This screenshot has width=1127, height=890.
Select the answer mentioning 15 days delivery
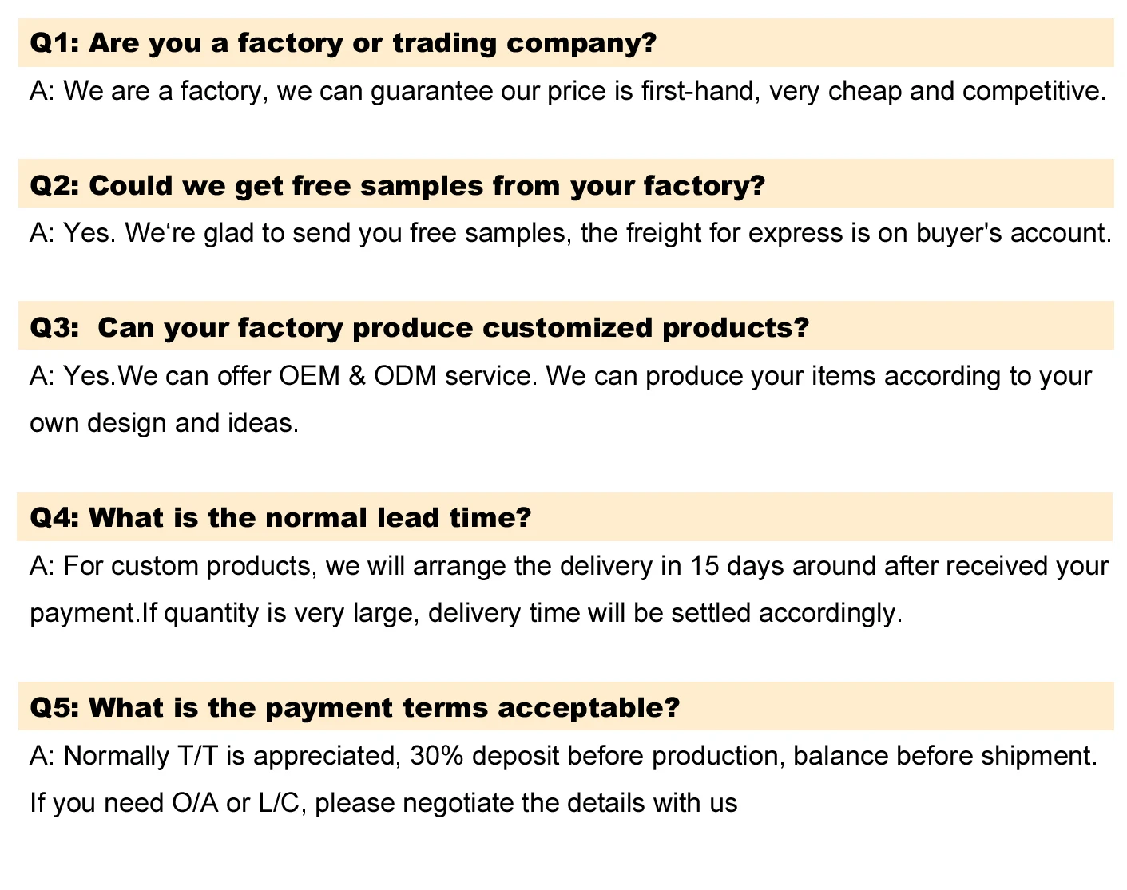569,565
